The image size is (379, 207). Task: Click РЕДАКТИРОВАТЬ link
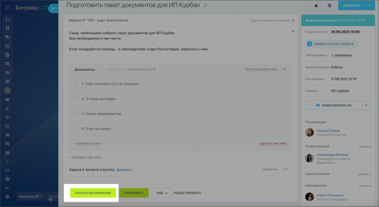[x=187, y=193]
